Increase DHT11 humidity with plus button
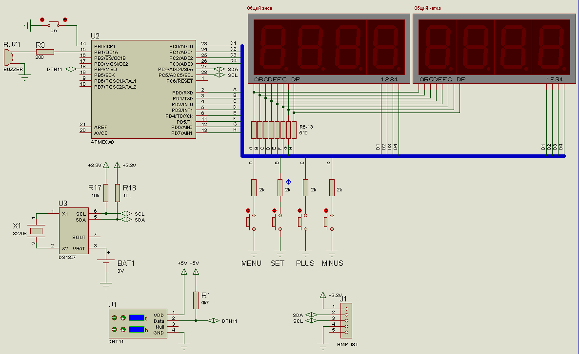 point(122,330)
